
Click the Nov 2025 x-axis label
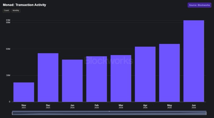pyautogui.click(x=24, y=106)
